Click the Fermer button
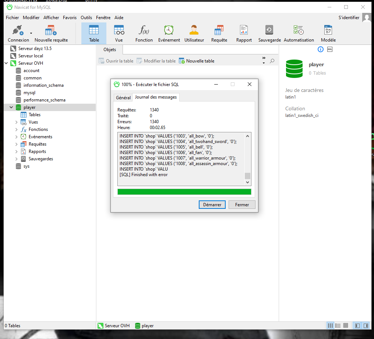 (242, 205)
